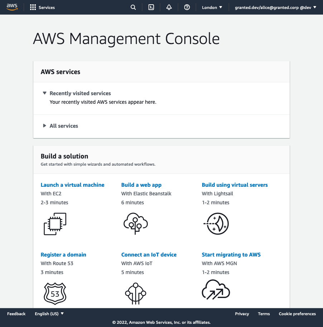This screenshot has height=327, width=323.
Task: Click '6 minutes' text
Action: click(132, 202)
